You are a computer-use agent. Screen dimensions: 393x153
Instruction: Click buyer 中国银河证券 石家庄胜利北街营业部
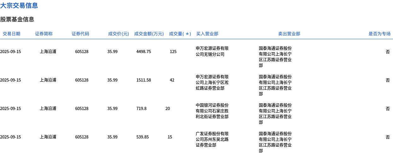point(212,111)
